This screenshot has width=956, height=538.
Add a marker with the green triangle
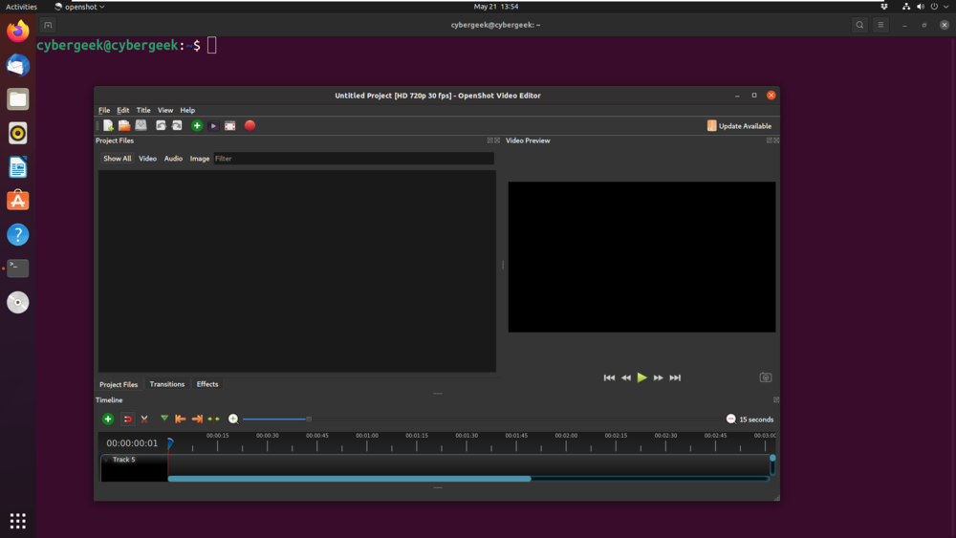click(164, 419)
